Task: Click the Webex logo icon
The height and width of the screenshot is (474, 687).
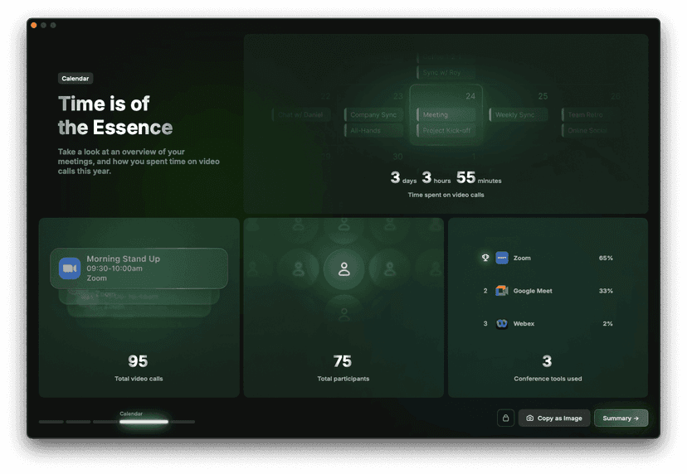Action: coord(502,323)
